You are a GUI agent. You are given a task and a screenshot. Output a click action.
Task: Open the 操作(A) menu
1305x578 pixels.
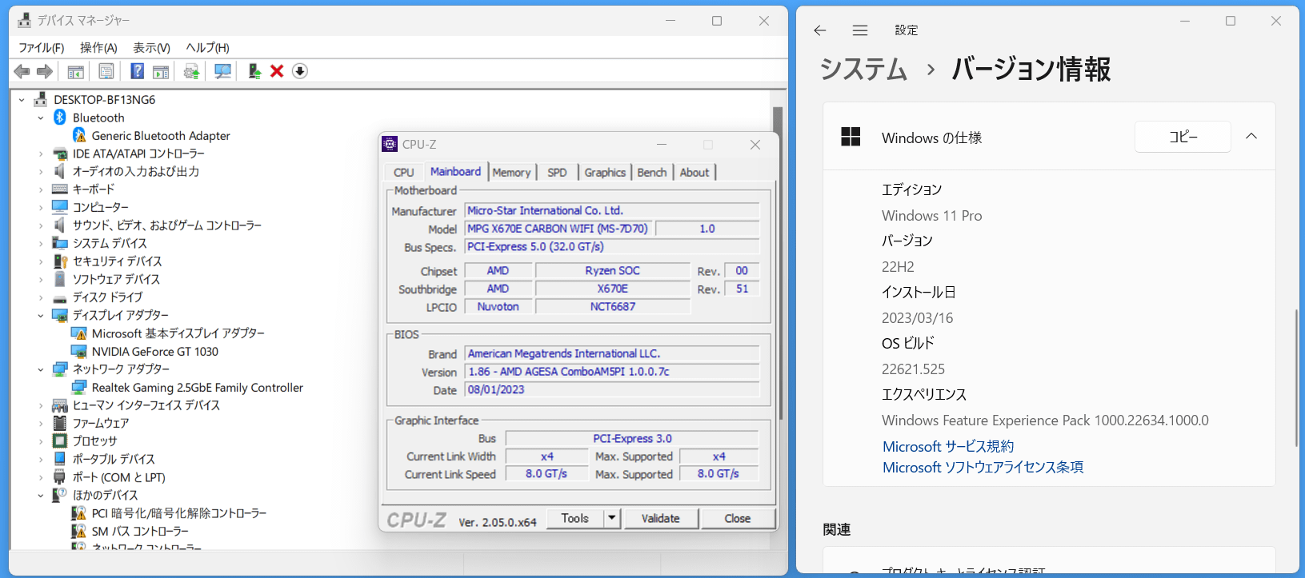coord(98,48)
